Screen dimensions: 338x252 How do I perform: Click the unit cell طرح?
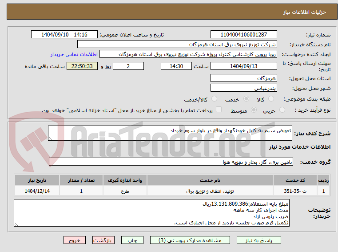click(x=125, y=191)
